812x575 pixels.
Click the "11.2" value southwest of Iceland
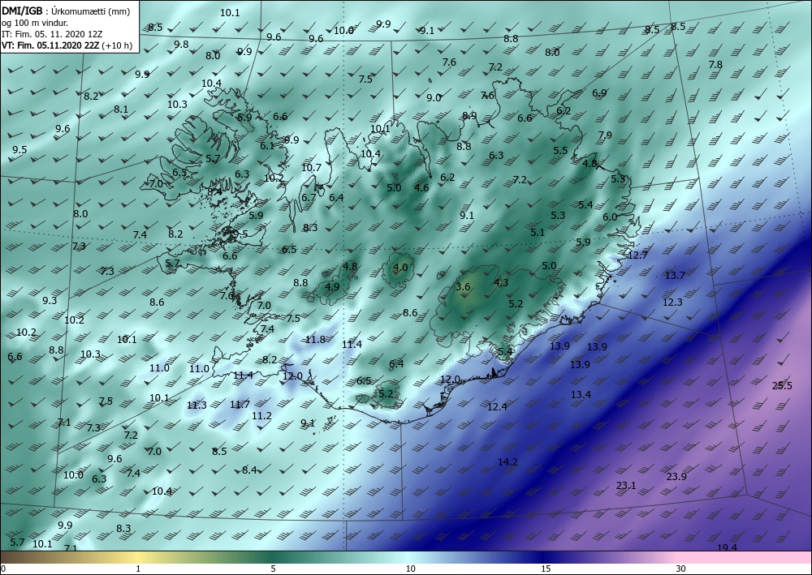click(x=262, y=416)
